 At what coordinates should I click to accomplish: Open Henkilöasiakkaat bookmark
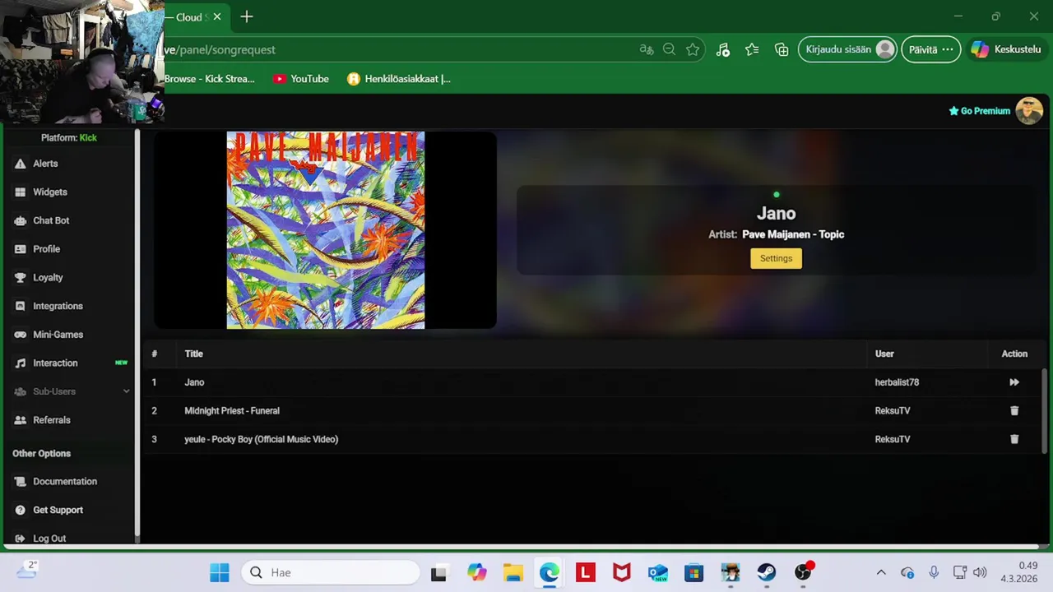point(399,79)
